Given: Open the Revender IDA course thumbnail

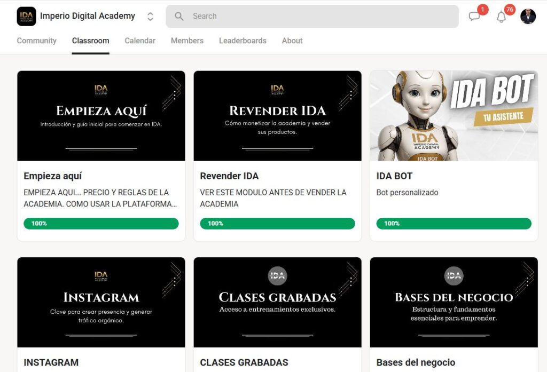Looking at the screenshot, I should pyautogui.click(x=277, y=116).
